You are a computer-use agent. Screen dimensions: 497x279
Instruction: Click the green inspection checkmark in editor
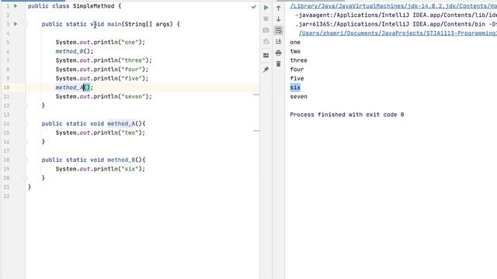pos(254,6)
